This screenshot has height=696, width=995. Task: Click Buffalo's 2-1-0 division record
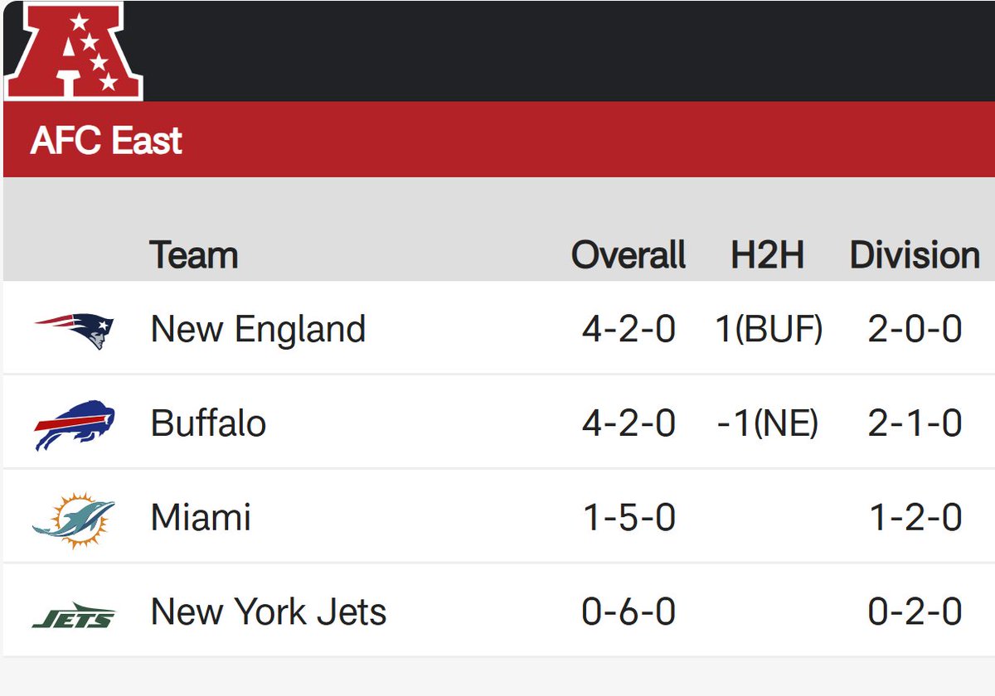coord(915,424)
